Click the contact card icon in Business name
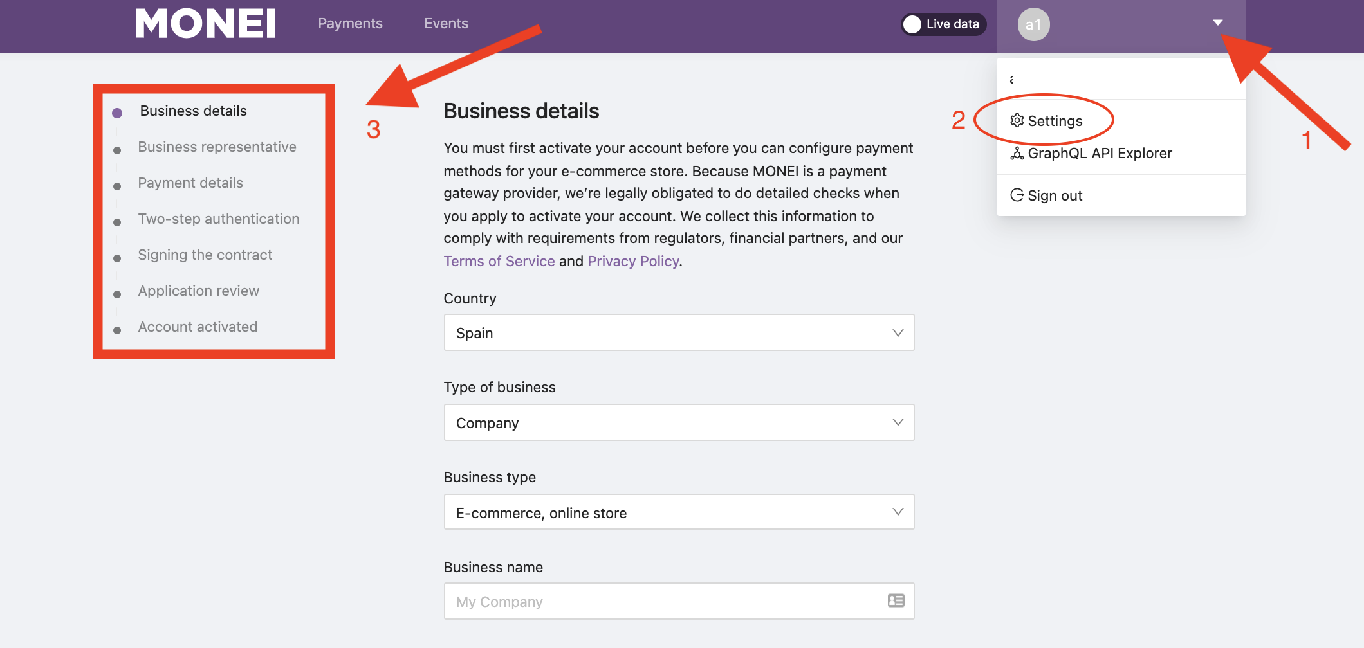The image size is (1364, 648). [x=896, y=600]
